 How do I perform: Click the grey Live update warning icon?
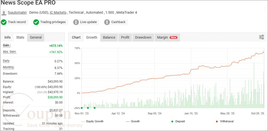point(76,22)
